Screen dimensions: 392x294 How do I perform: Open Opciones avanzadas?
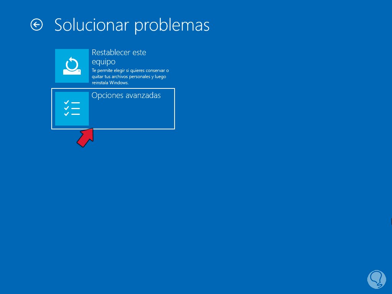coord(126,95)
